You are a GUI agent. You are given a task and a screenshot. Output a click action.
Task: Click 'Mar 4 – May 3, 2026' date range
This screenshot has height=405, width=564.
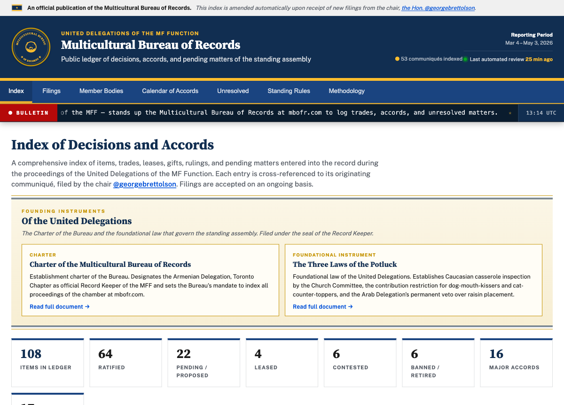click(529, 43)
